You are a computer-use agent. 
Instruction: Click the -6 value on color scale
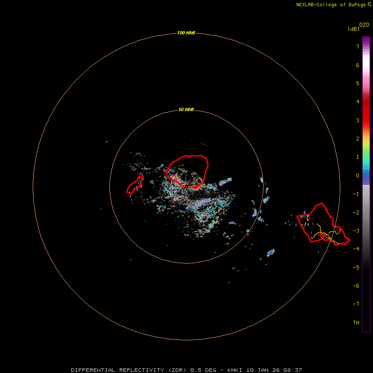click(x=356, y=286)
